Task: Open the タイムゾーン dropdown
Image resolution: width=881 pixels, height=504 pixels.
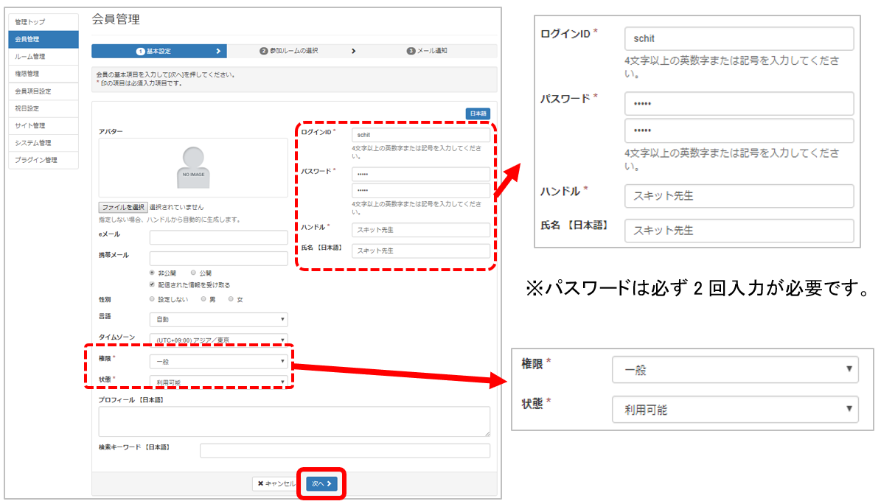Action: [x=218, y=340]
